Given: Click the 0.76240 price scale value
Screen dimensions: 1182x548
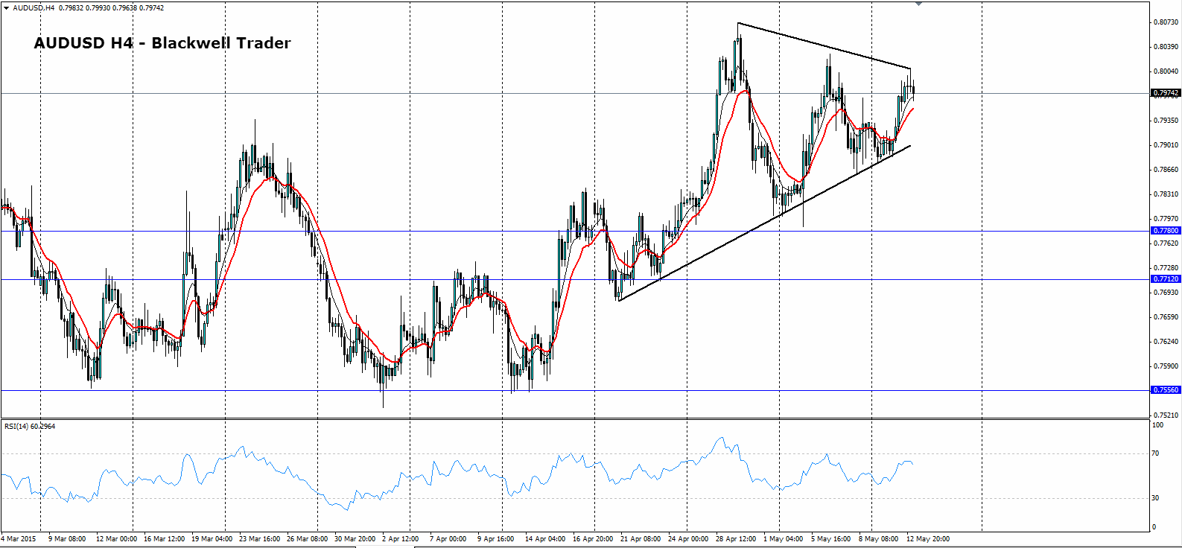Looking at the screenshot, I should pos(1166,342).
